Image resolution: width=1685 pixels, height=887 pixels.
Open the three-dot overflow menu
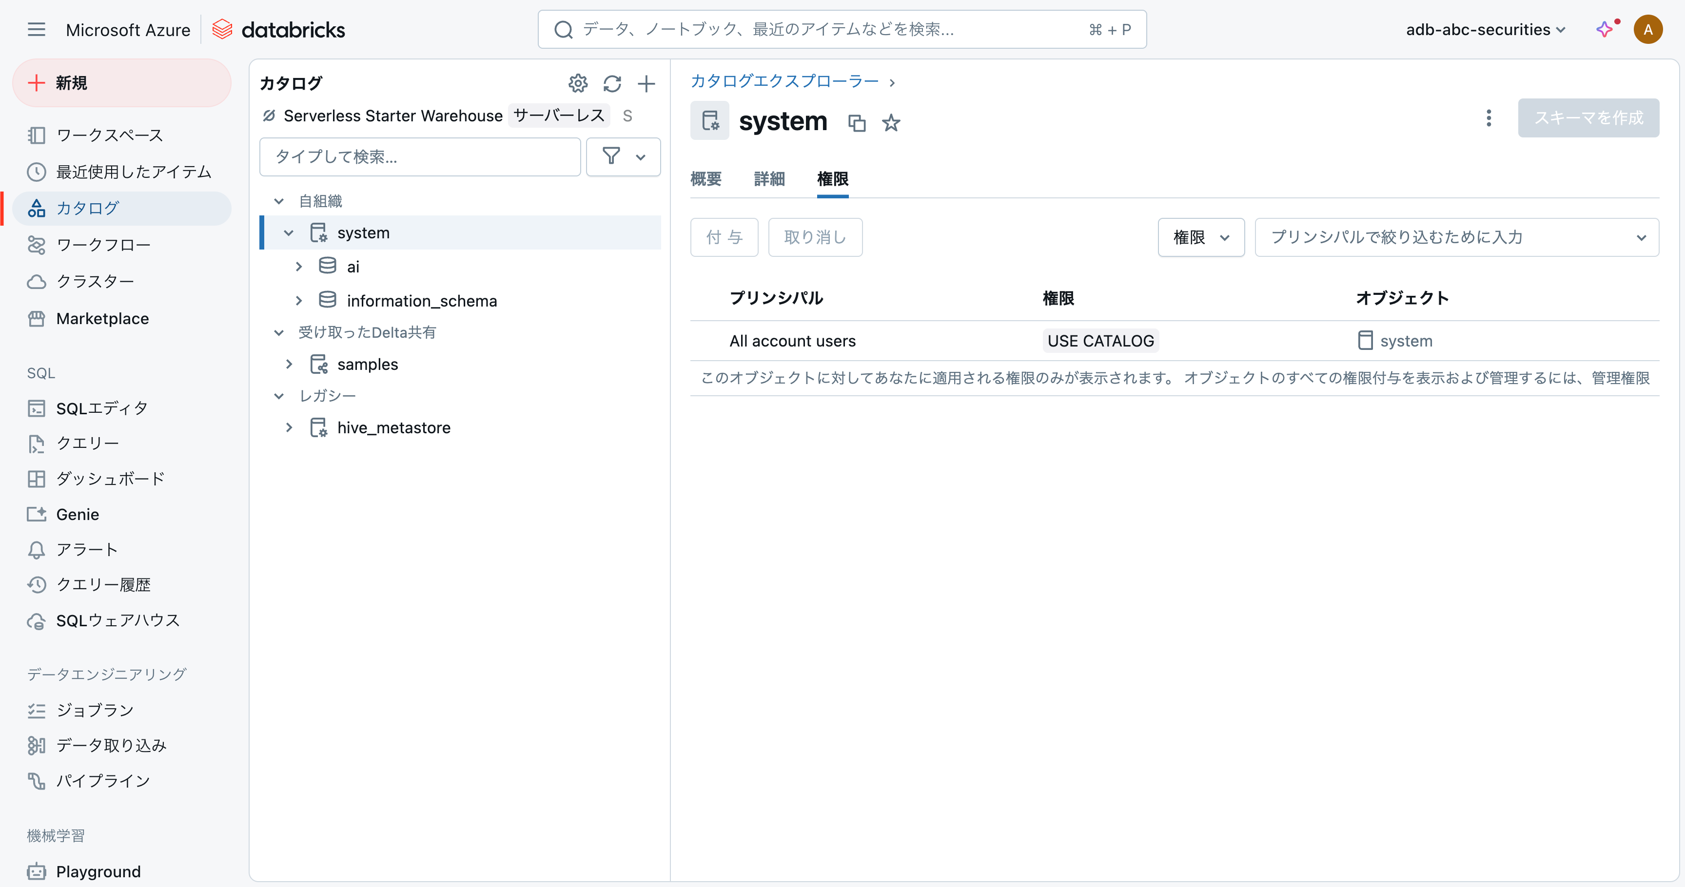[1489, 118]
